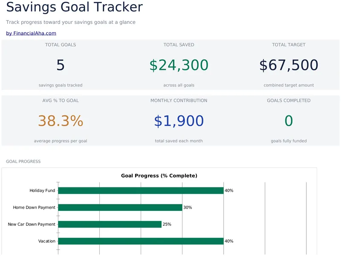The width and height of the screenshot is (341, 256).
Task: Click the New Car Down Payment axis label
Action: coord(32,224)
